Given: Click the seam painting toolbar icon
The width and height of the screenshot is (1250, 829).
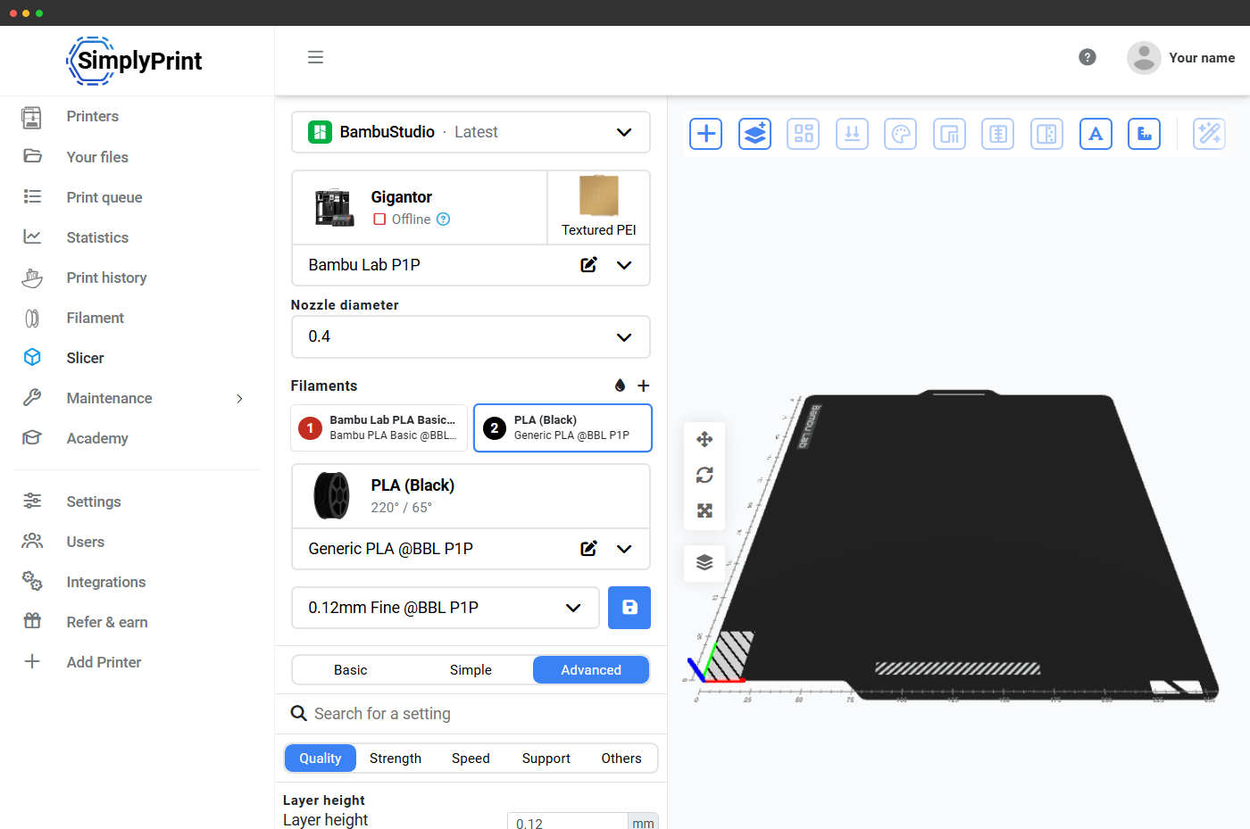Looking at the screenshot, I should pos(998,134).
